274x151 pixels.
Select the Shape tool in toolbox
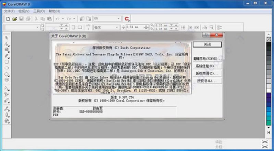tap(7, 44)
